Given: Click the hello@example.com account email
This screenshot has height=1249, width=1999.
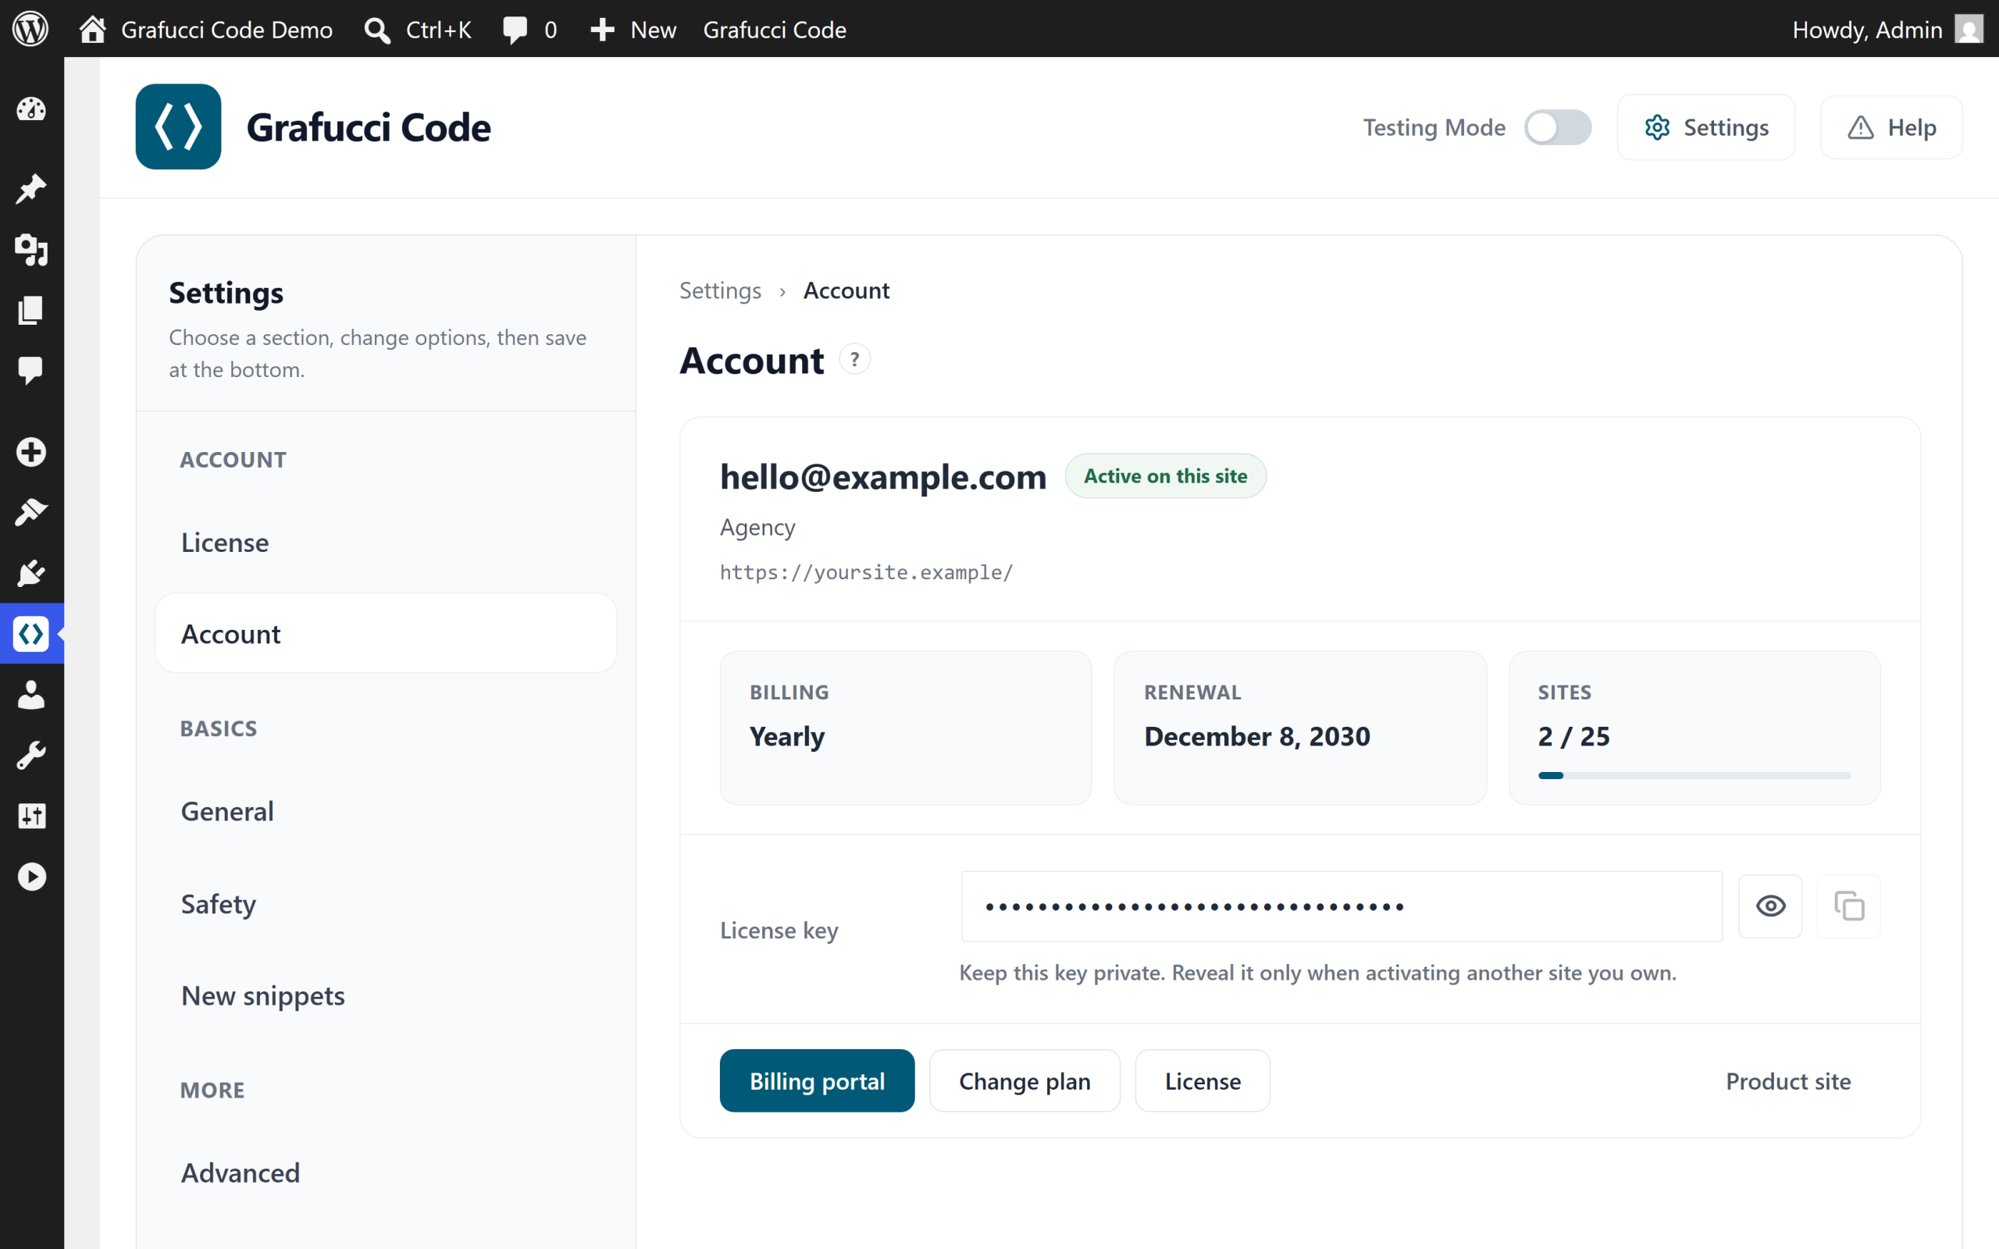Looking at the screenshot, I should coord(883,477).
